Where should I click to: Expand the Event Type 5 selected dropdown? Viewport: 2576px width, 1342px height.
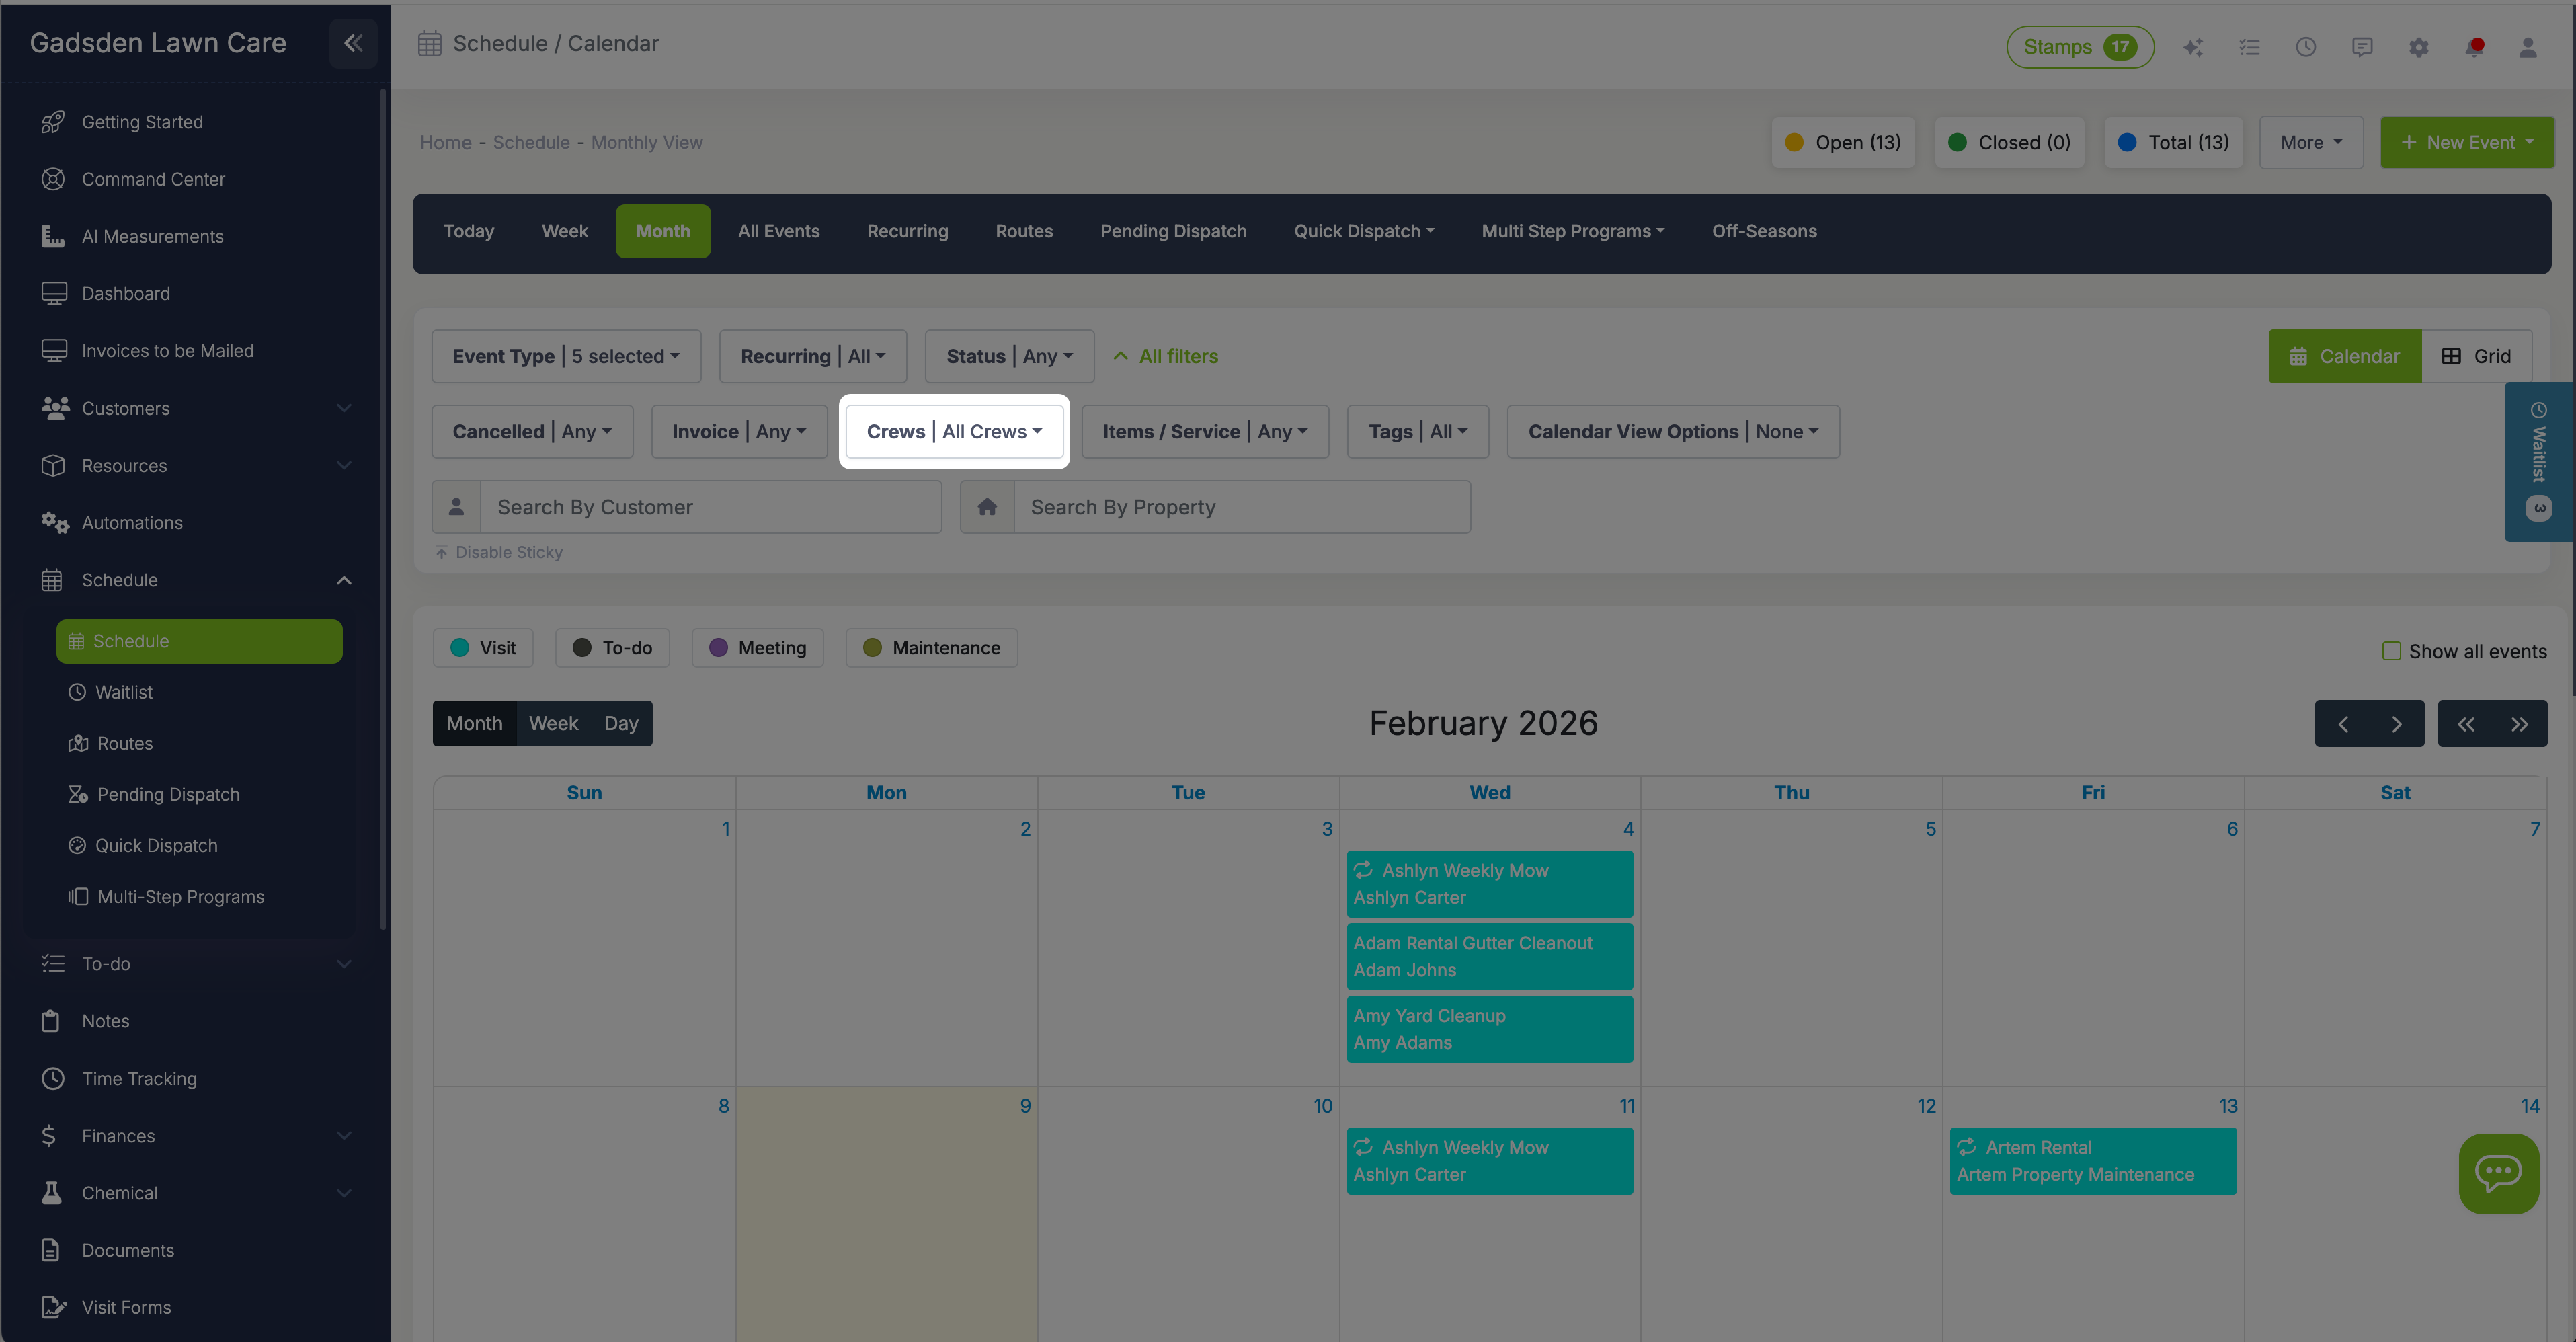tap(566, 356)
